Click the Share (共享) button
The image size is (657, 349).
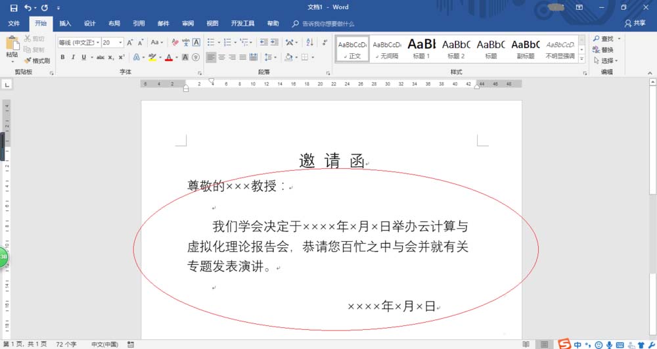coord(635,24)
